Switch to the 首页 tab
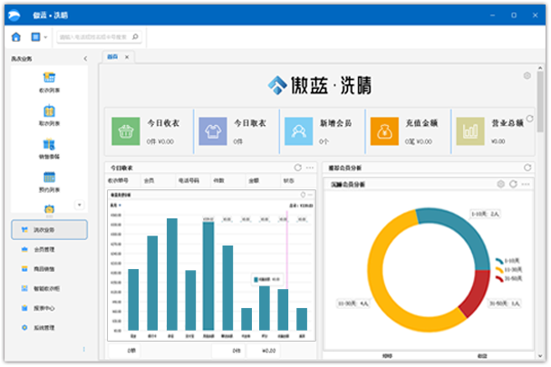The image size is (551, 367). (112, 57)
